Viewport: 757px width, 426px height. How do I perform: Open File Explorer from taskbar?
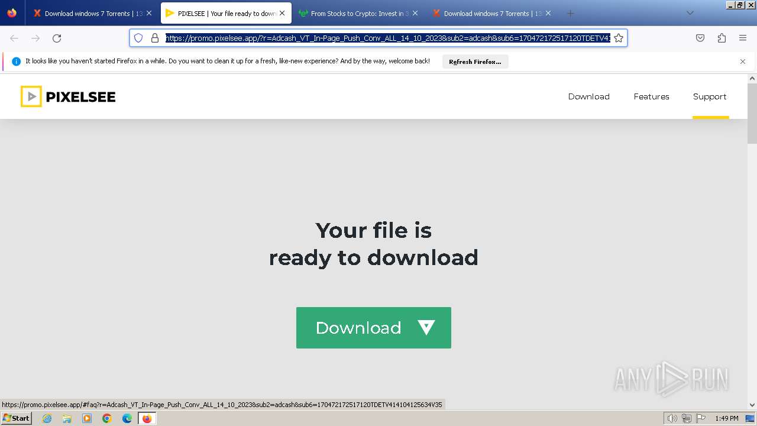pos(67,418)
